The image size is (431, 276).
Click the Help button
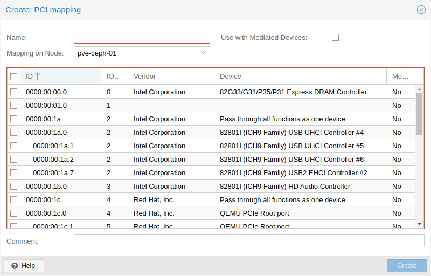point(24,266)
